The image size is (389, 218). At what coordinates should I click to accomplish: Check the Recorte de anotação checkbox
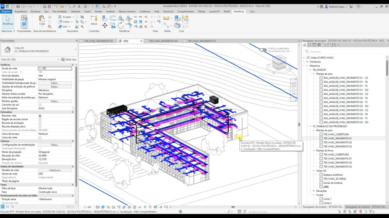(x=40, y=123)
